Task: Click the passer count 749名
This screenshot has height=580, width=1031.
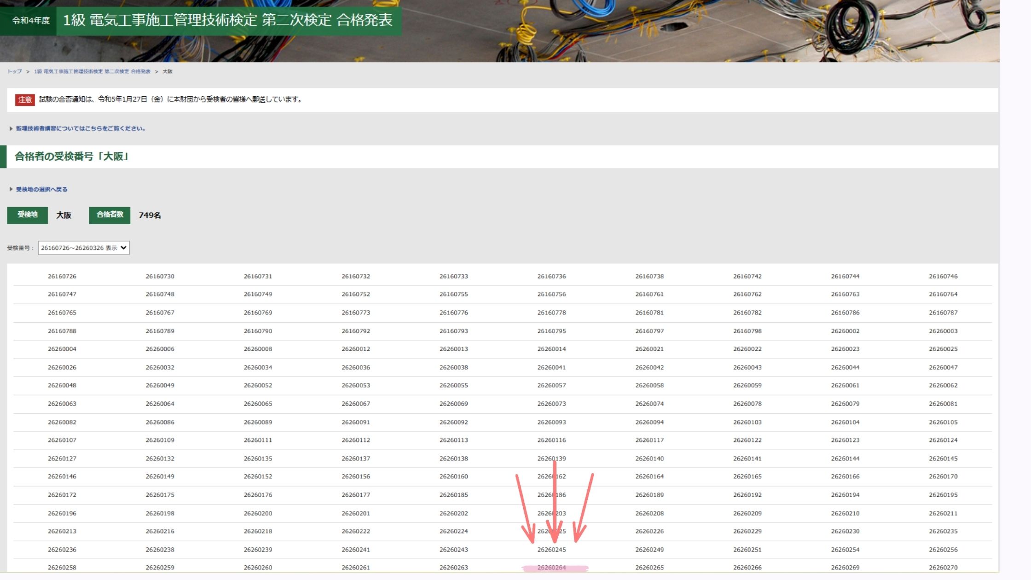Action: [150, 215]
